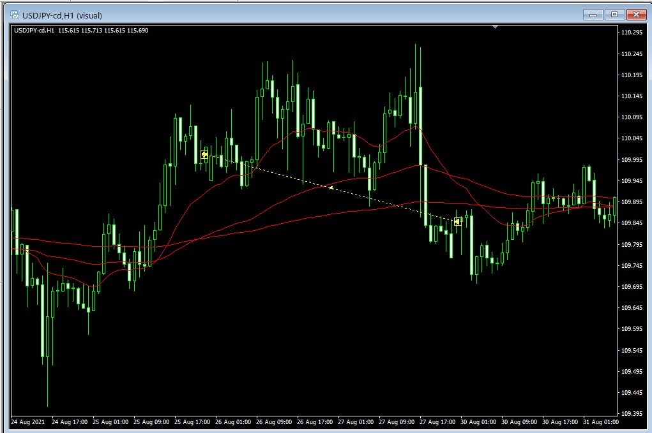Click the 25 Aug 17:00 time label
This screenshot has height=433, width=652.
(192, 422)
